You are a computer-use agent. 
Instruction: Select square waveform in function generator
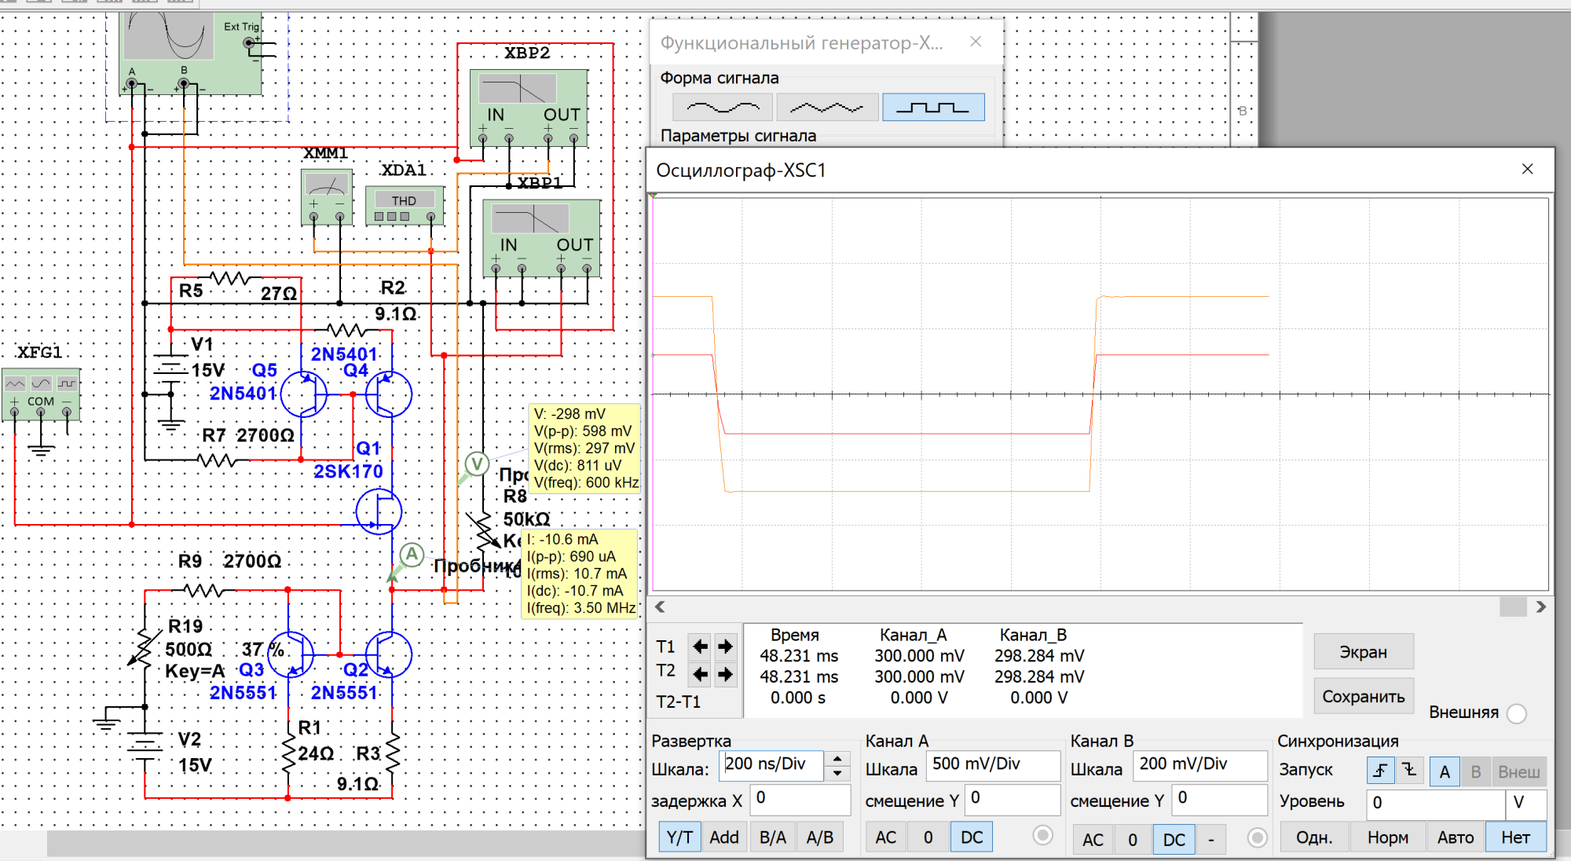933,107
